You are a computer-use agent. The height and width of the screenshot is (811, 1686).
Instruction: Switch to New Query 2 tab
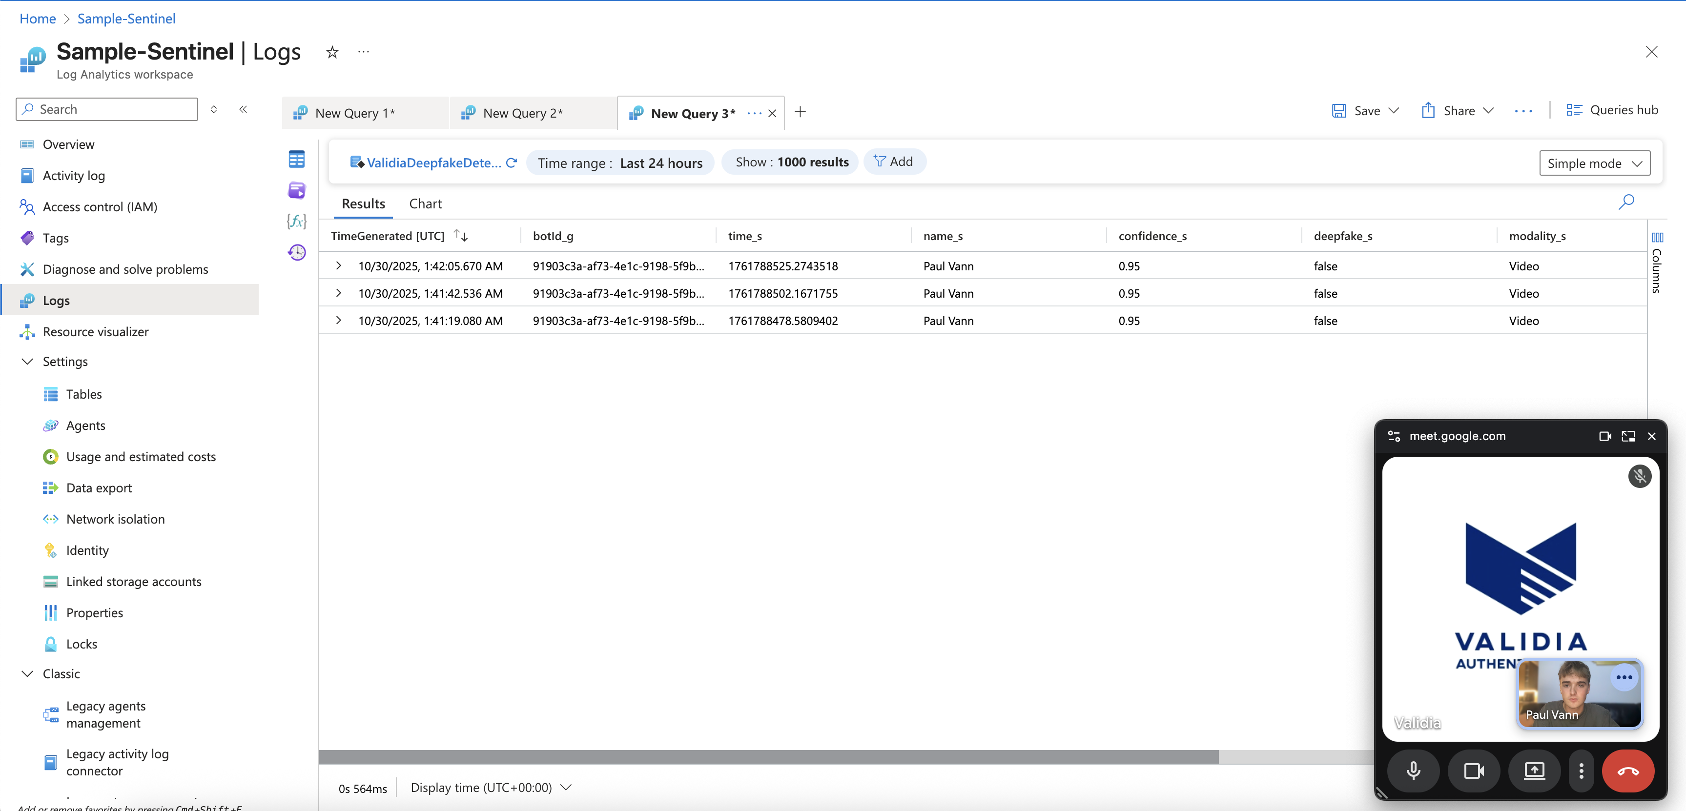(522, 113)
